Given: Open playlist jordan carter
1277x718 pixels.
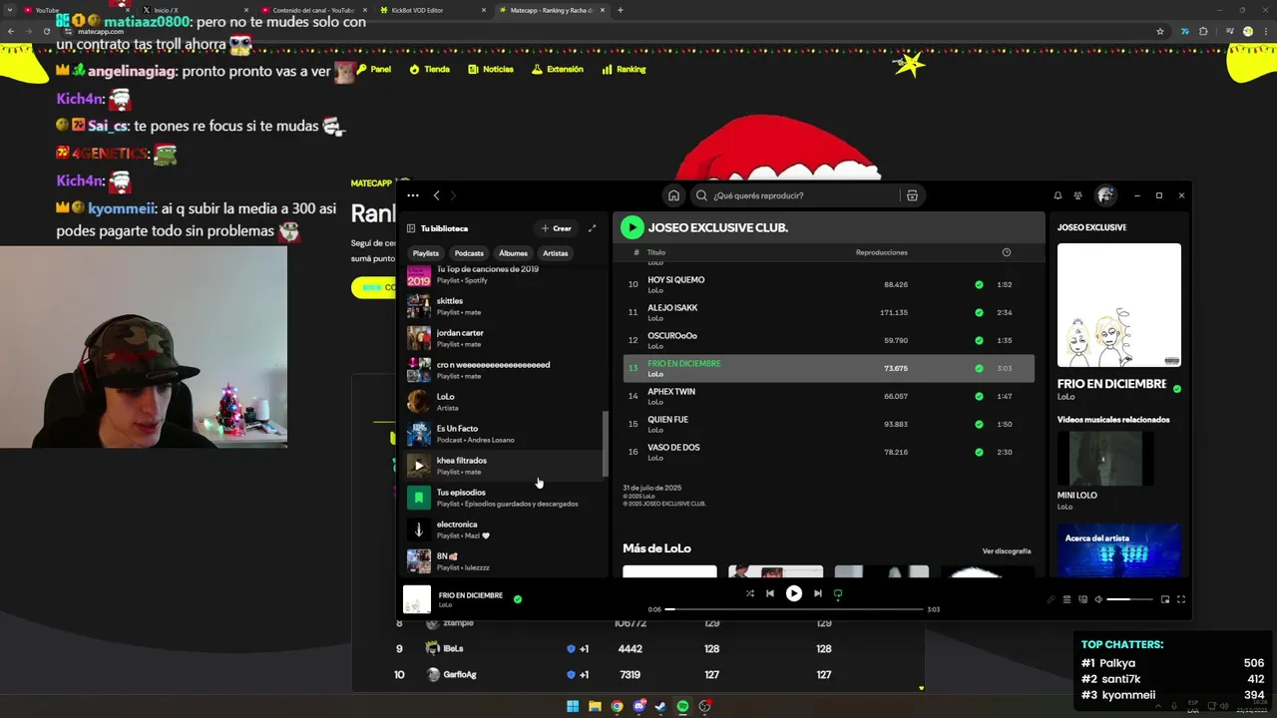Looking at the screenshot, I should (x=504, y=337).
